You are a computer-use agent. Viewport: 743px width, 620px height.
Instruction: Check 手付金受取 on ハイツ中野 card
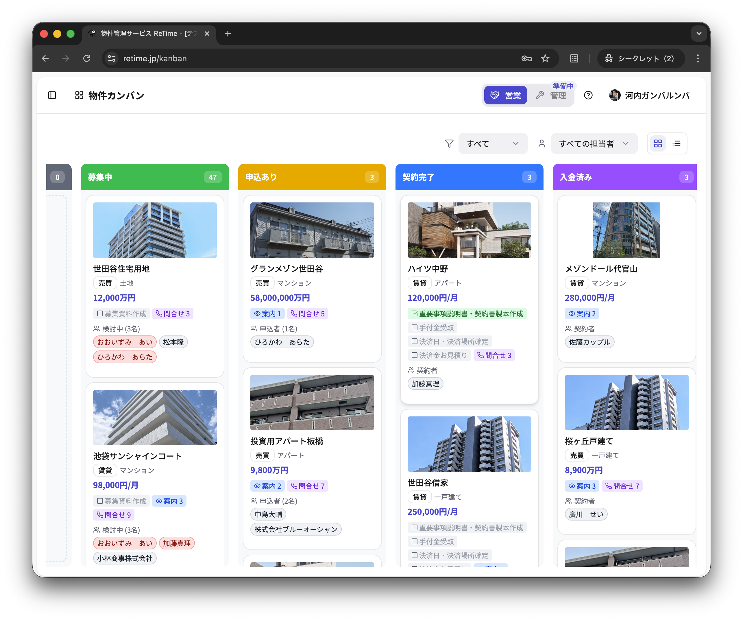click(x=414, y=327)
